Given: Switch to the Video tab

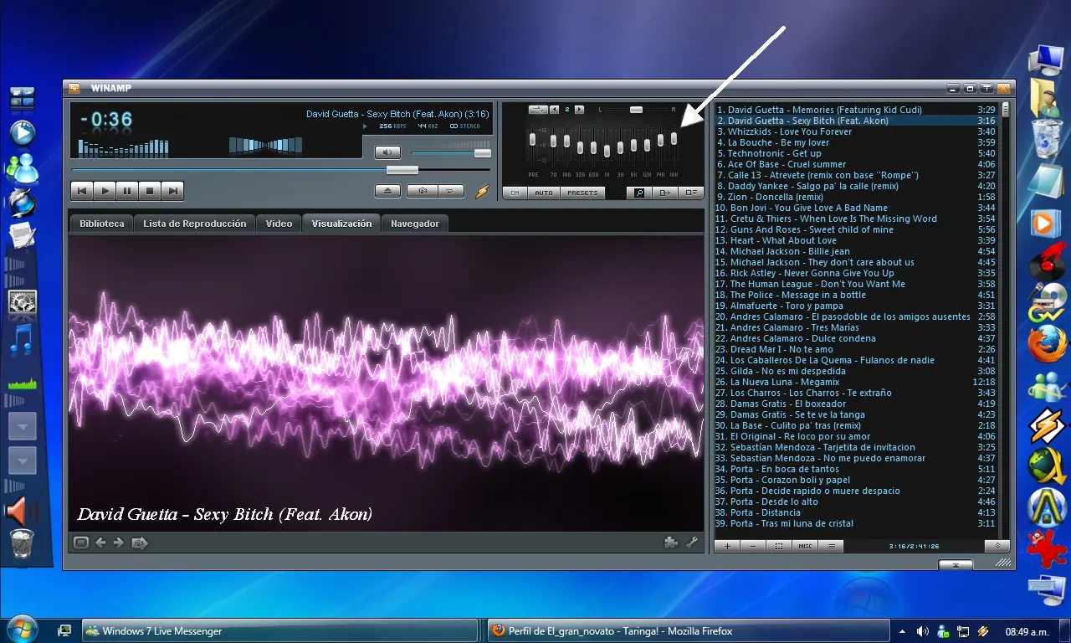Looking at the screenshot, I should pyautogui.click(x=279, y=224).
